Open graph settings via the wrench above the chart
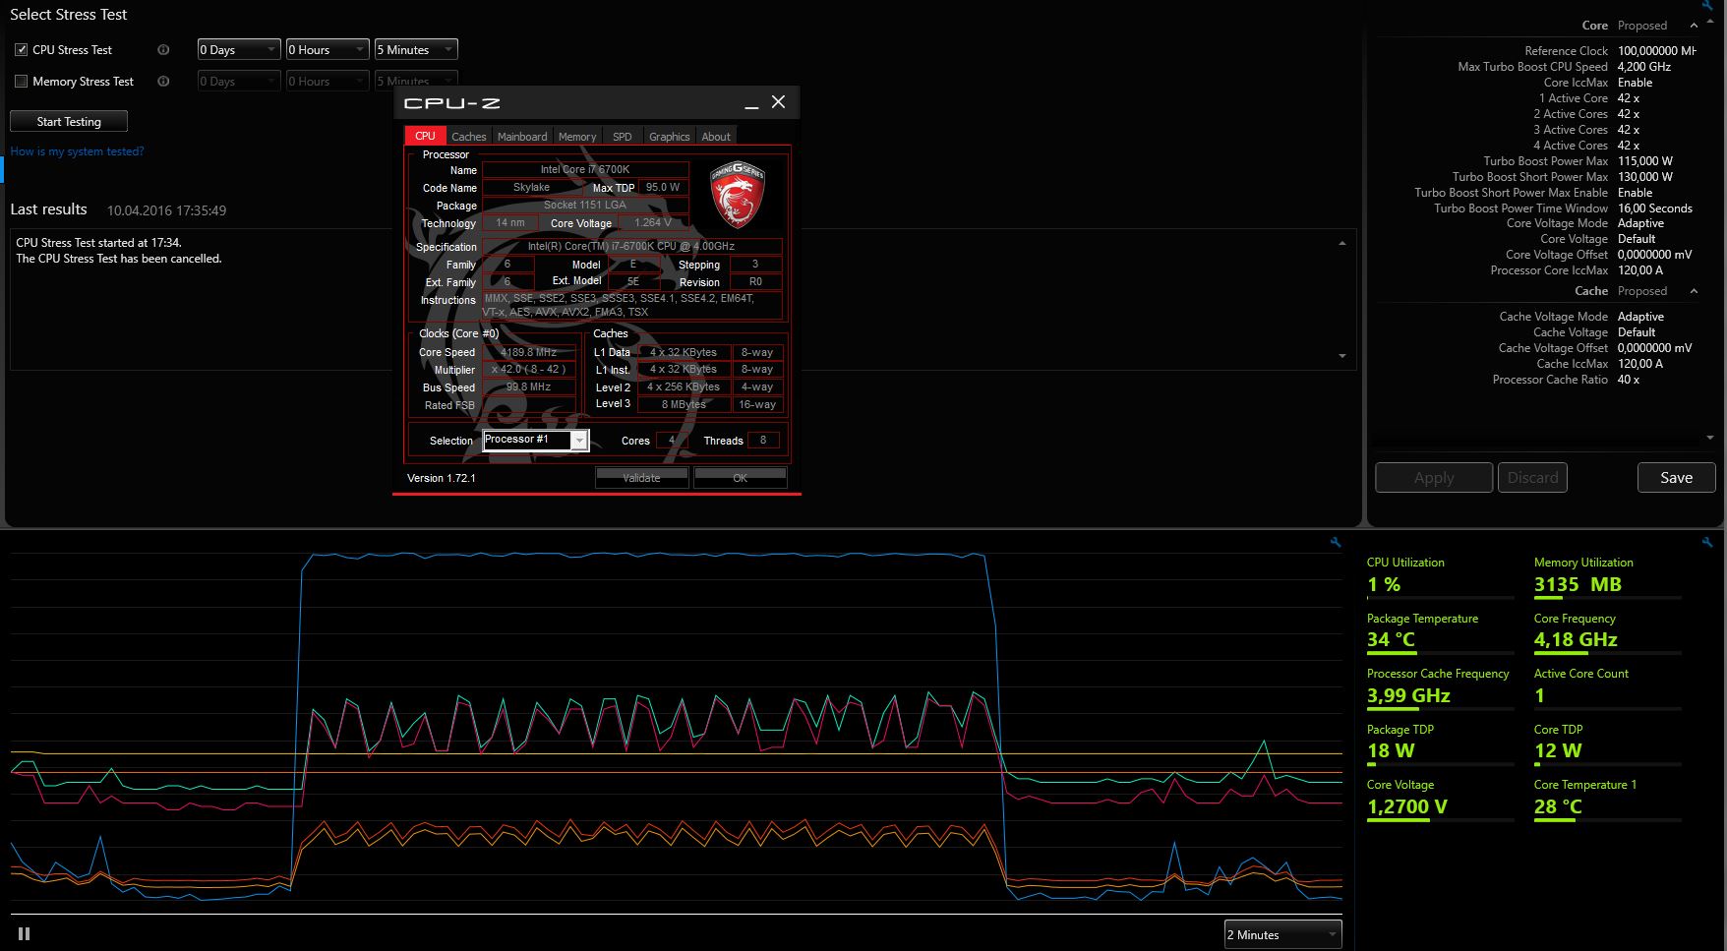1727x951 pixels. (1336, 542)
